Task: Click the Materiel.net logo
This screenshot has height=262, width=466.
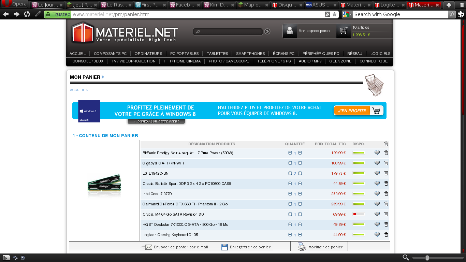Action: [x=125, y=33]
